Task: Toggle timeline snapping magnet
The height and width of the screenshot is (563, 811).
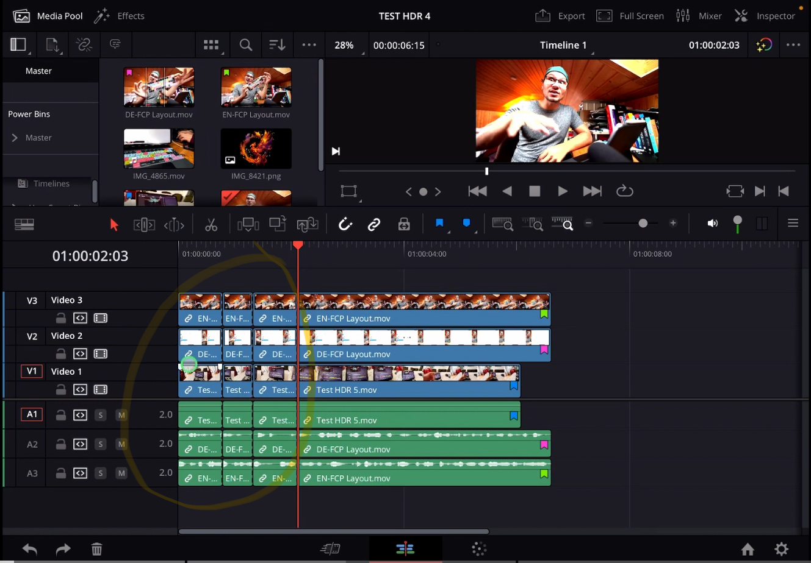Action: coord(345,224)
